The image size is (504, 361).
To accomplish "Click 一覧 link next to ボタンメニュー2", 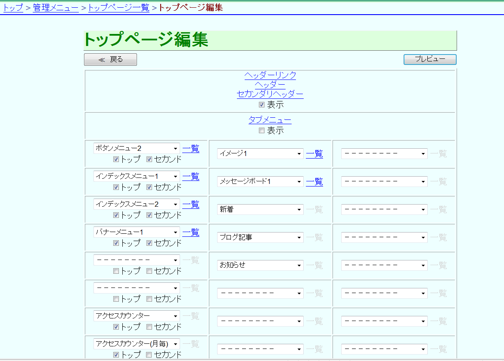I will (x=191, y=148).
